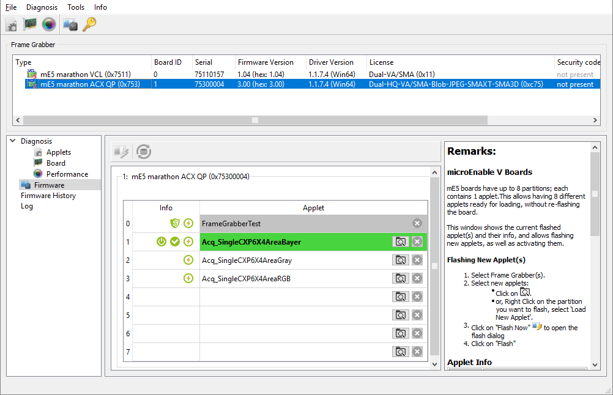Click partition panel scroll up arrow
This screenshot has height=395, width=613.
pyautogui.click(x=434, y=172)
